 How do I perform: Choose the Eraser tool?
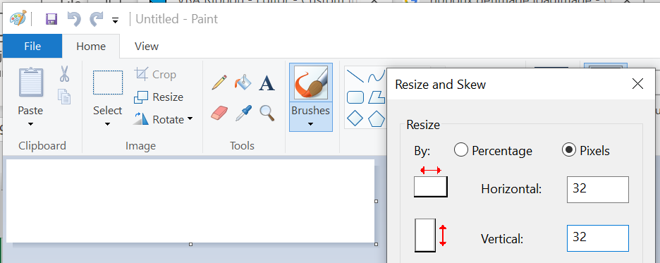[x=219, y=113]
